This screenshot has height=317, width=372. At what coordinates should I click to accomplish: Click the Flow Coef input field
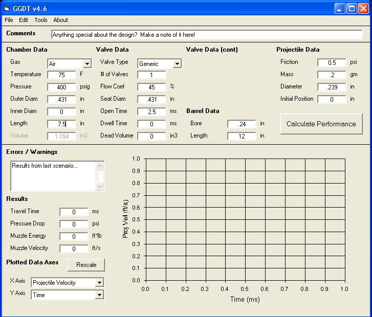pyautogui.click(x=151, y=87)
